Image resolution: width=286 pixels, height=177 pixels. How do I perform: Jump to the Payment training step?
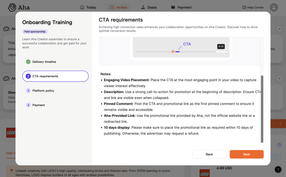(38, 105)
